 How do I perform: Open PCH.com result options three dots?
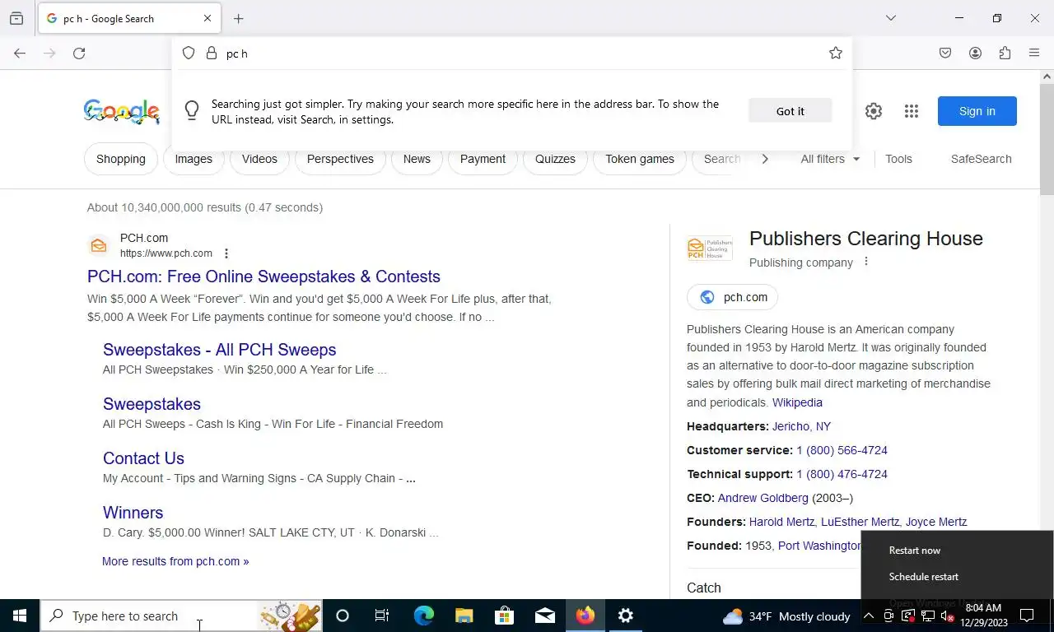pyautogui.click(x=226, y=253)
